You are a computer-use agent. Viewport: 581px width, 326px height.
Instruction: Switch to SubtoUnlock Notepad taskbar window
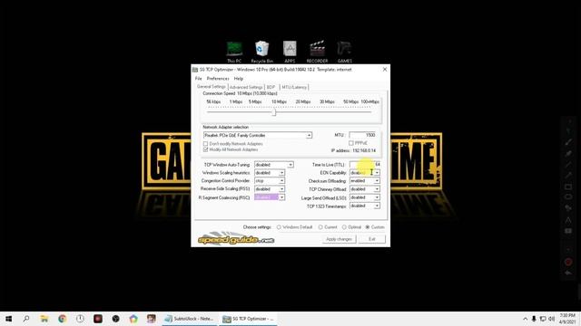[x=189, y=319]
